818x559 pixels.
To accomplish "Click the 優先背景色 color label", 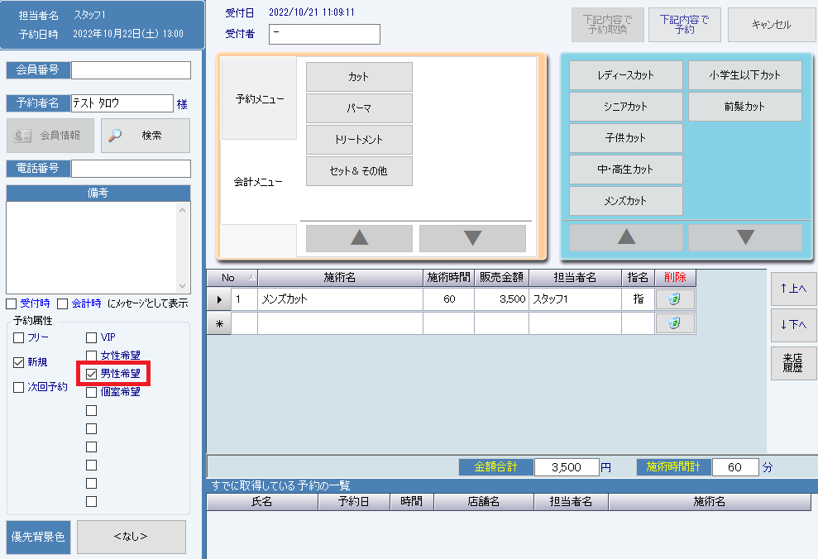I will 38,537.
